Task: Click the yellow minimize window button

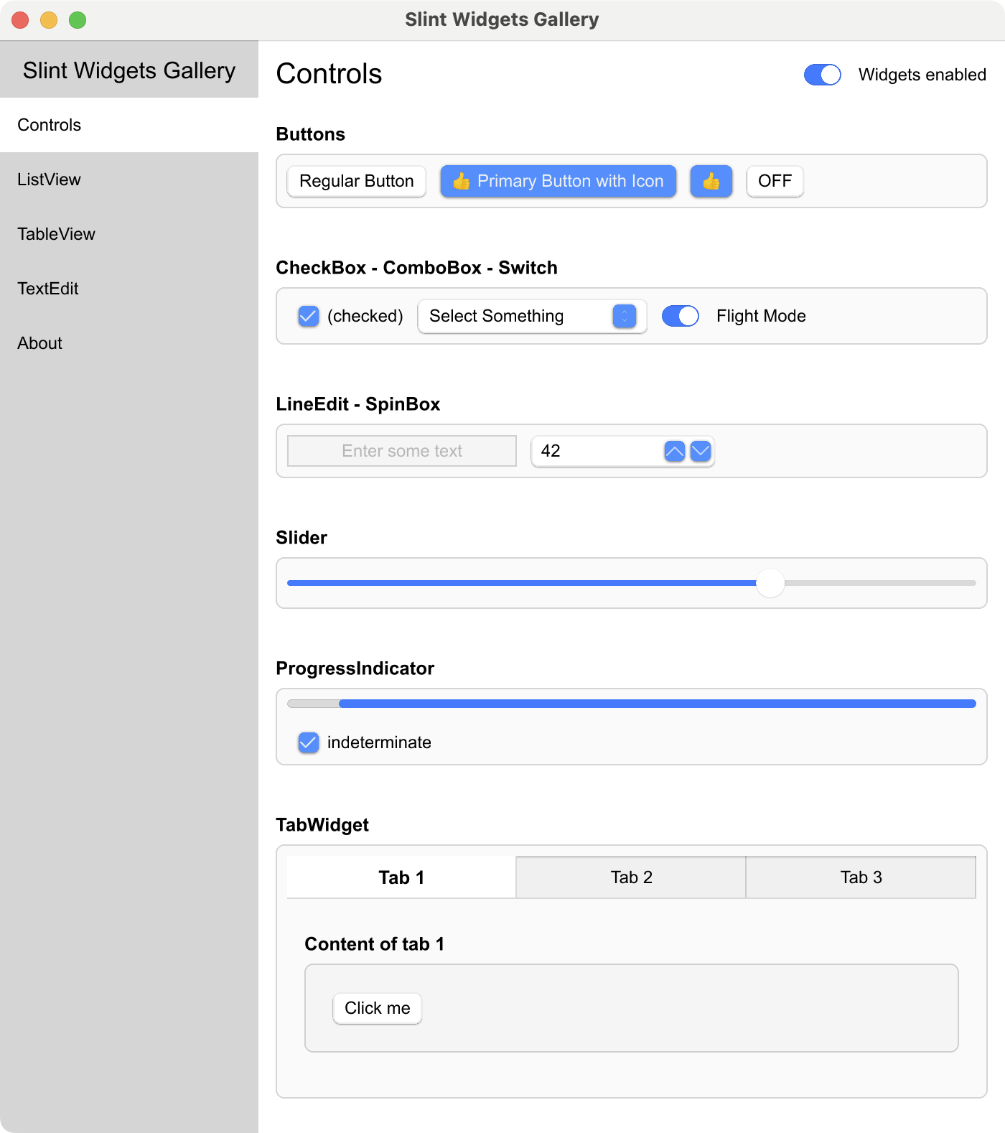Action: pyautogui.click(x=49, y=20)
